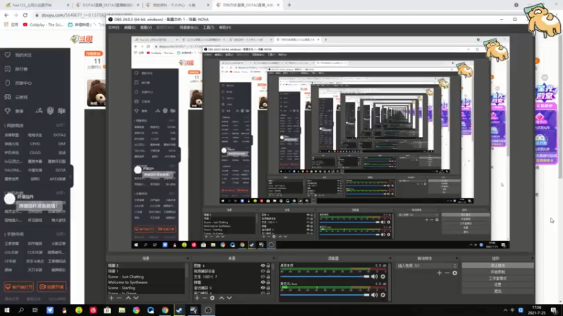Click 退出 exit button in OBS controls
Screen dimensions: 563x316
coord(498,291)
